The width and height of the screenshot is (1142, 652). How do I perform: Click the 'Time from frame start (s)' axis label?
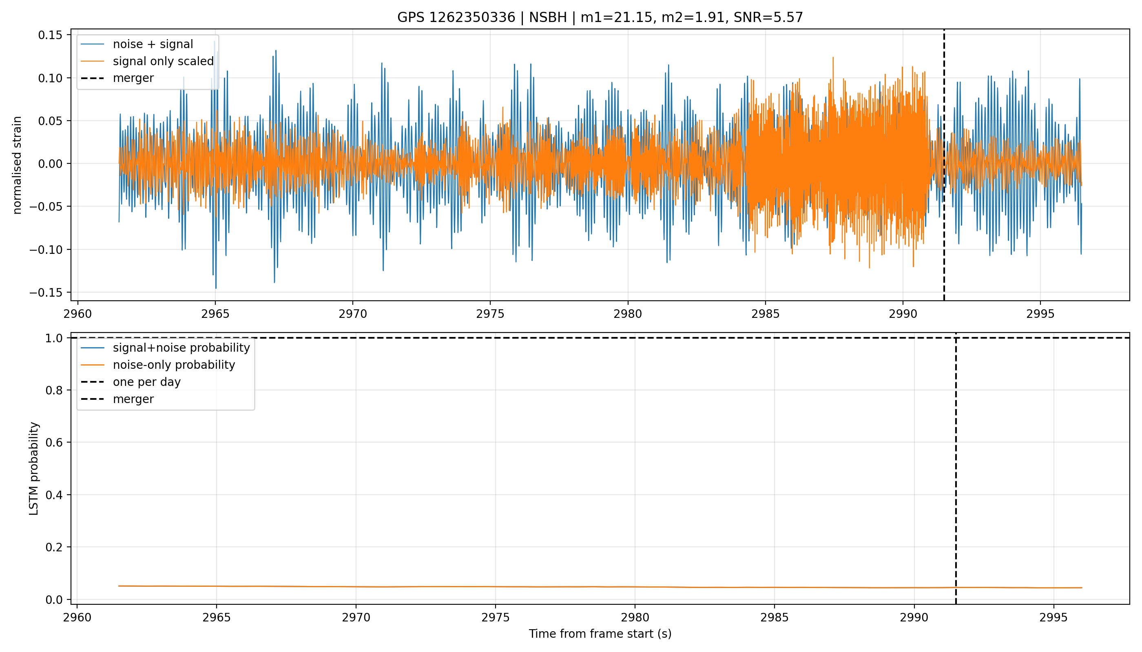click(600, 634)
